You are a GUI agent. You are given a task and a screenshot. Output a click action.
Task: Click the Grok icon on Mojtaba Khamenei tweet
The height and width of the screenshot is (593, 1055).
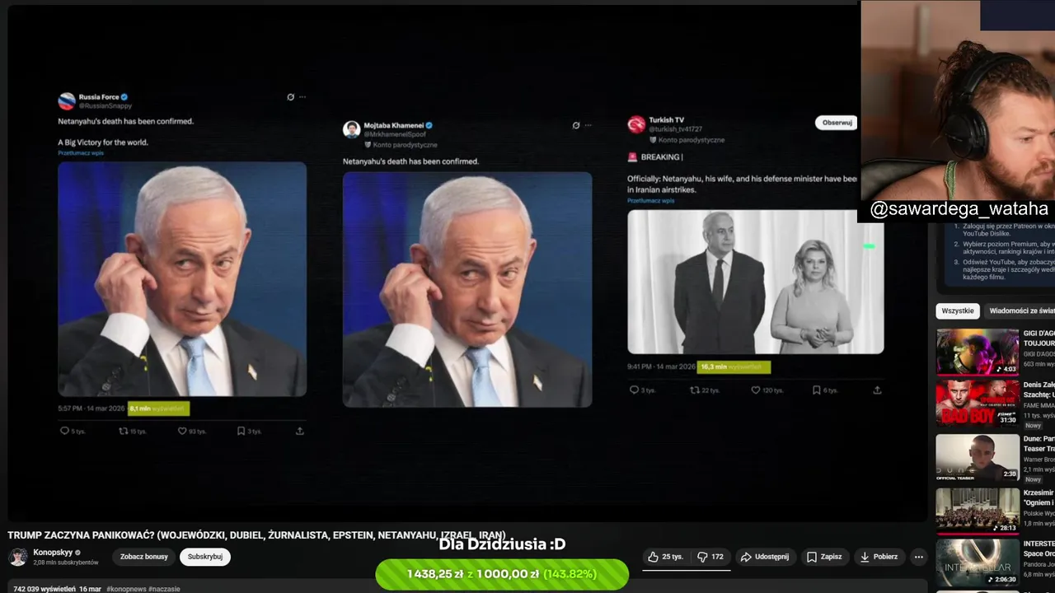point(575,125)
